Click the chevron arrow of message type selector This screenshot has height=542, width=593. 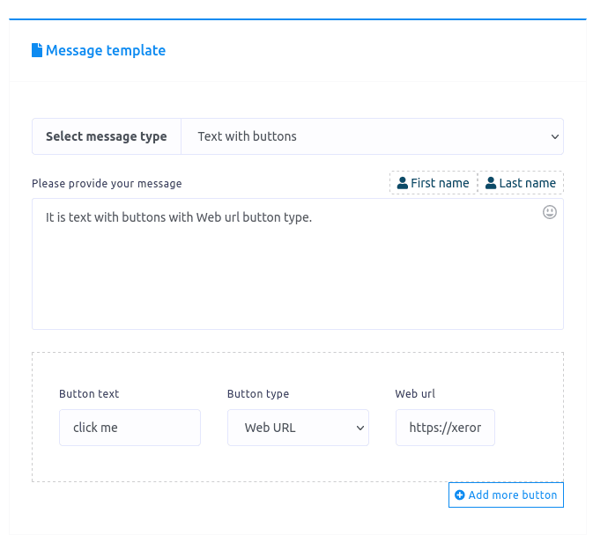[x=554, y=137]
